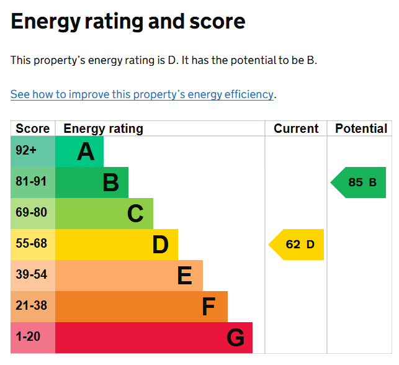Click the Energy rating and score heading
The image size is (399, 365).
[x=128, y=22]
